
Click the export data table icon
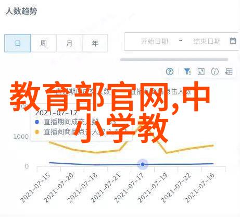click(x=229, y=71)
